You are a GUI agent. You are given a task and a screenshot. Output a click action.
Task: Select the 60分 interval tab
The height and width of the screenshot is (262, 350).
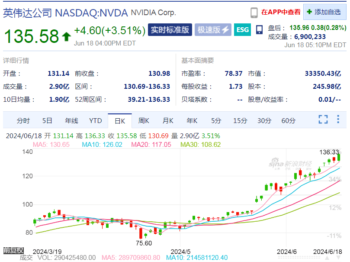click(288, 121)
